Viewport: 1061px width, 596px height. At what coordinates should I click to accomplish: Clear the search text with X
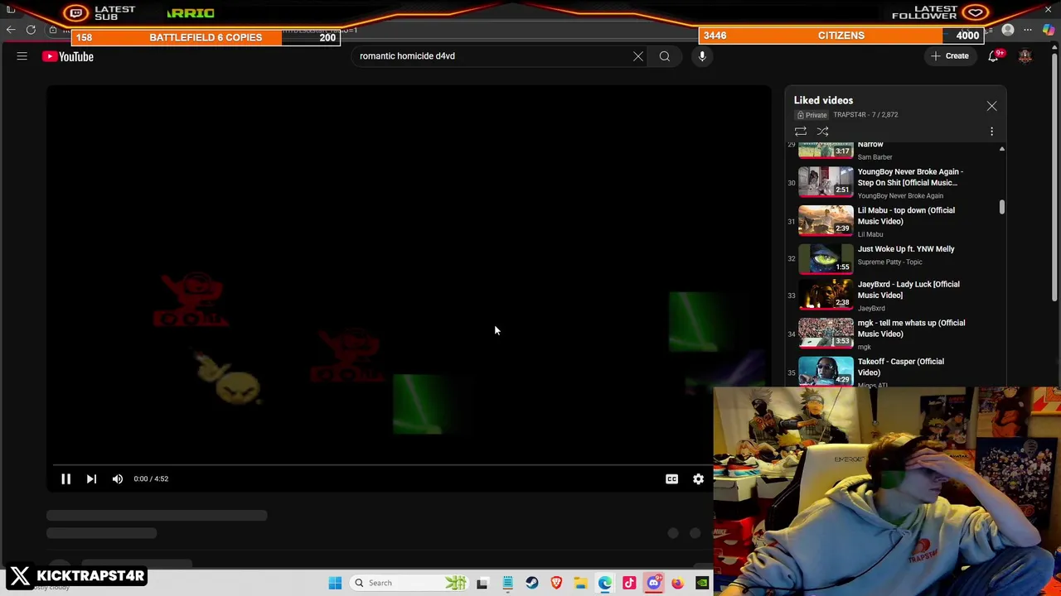[638, 56]
